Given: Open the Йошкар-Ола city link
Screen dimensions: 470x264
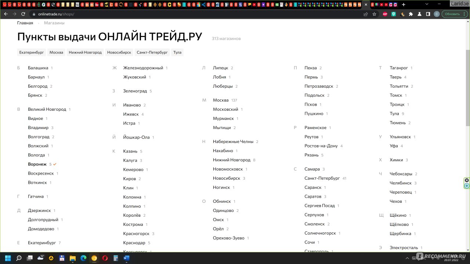Looking at the screenshot, I should click(137, 137).
